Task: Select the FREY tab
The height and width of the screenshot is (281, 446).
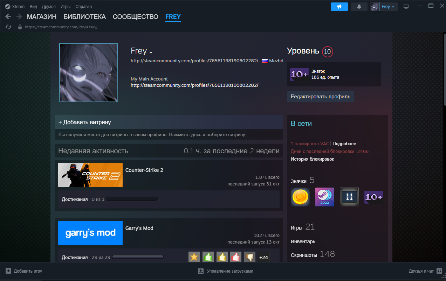Action: tap(173, 16)
